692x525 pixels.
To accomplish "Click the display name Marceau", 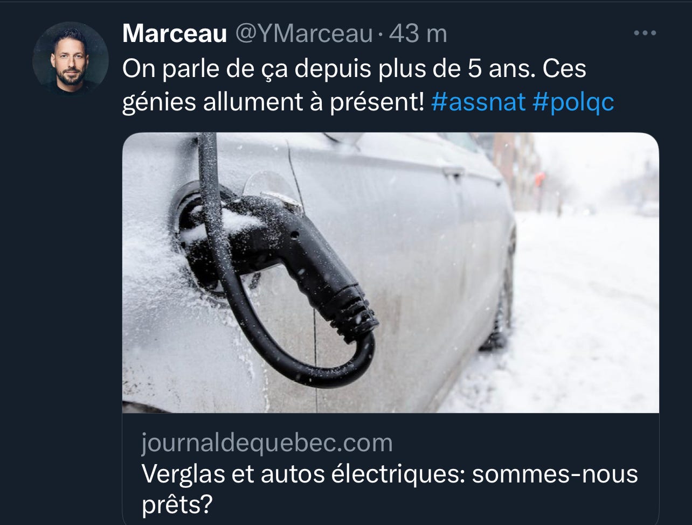I will click(x=175, y=34).
